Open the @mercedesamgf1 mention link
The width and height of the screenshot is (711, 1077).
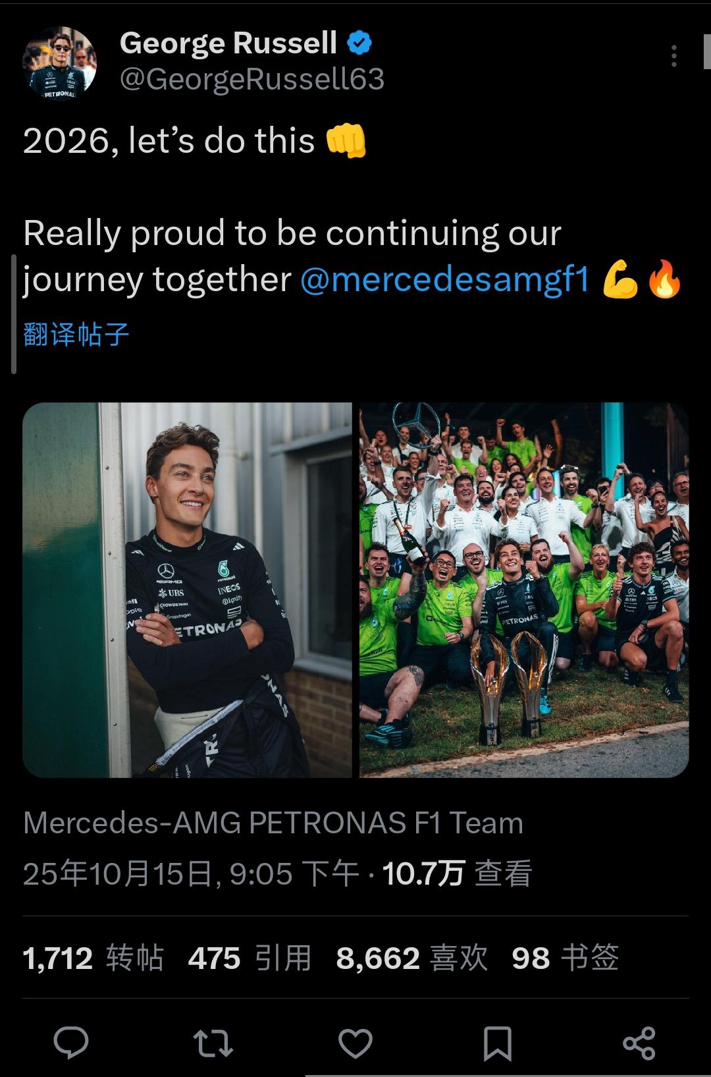point(444,279)
